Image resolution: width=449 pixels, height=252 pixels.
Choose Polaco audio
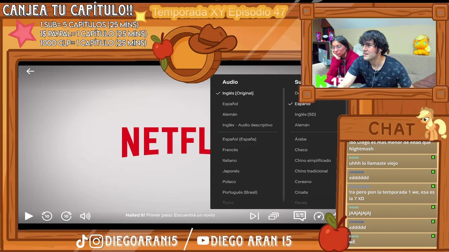pyautogui.click(x=229, y=182)
